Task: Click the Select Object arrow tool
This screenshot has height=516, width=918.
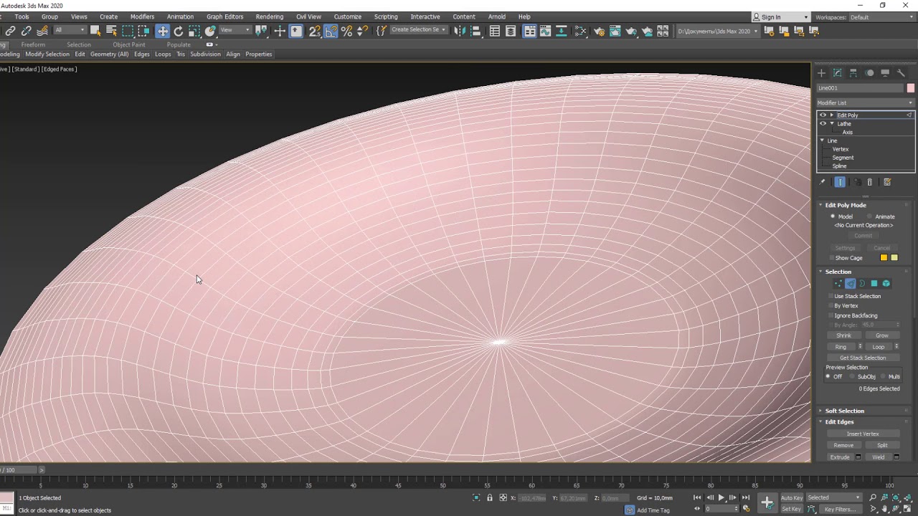Action: (x=95, y=31)
